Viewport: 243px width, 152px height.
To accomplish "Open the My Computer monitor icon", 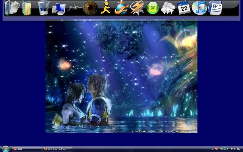I will pyautogui.click(x=59, y=9).
